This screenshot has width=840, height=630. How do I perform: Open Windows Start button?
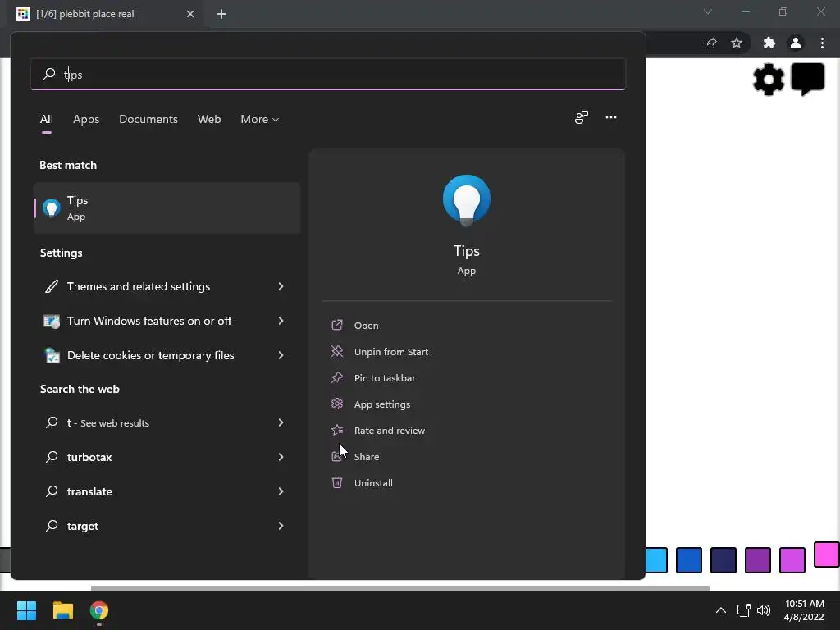[x=26, y=610]
